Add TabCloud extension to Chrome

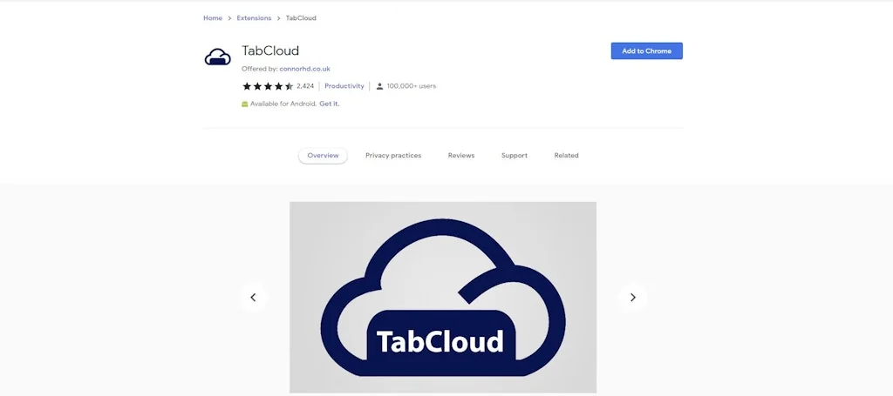646,51
